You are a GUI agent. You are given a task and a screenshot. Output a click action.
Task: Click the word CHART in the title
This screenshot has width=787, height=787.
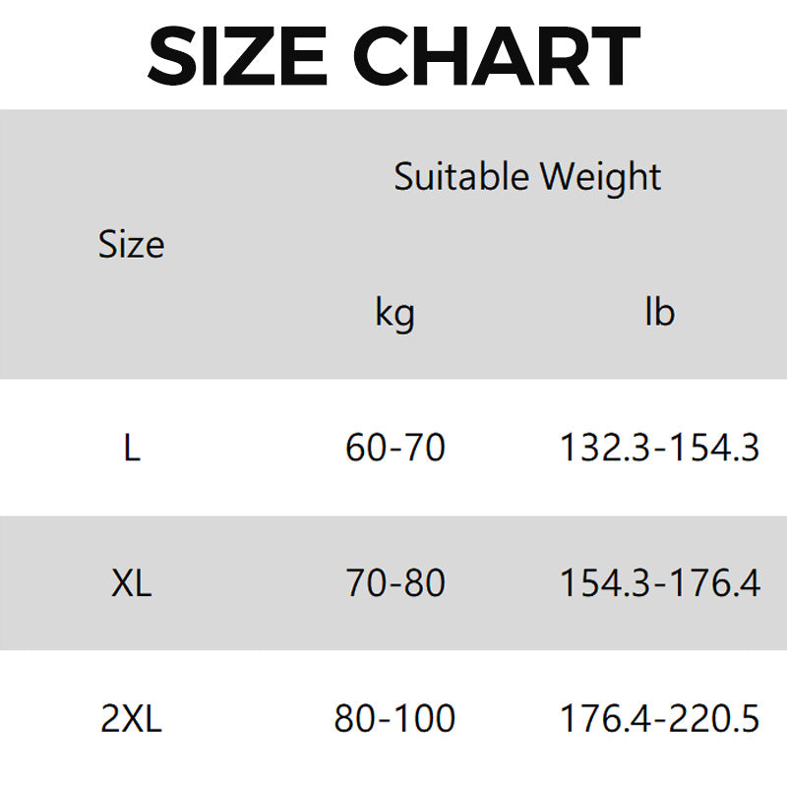(498, 55)
